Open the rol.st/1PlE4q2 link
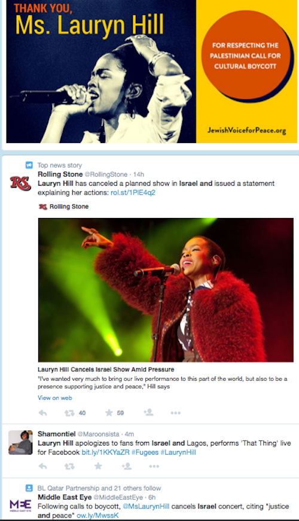 [x=133, y=193]
